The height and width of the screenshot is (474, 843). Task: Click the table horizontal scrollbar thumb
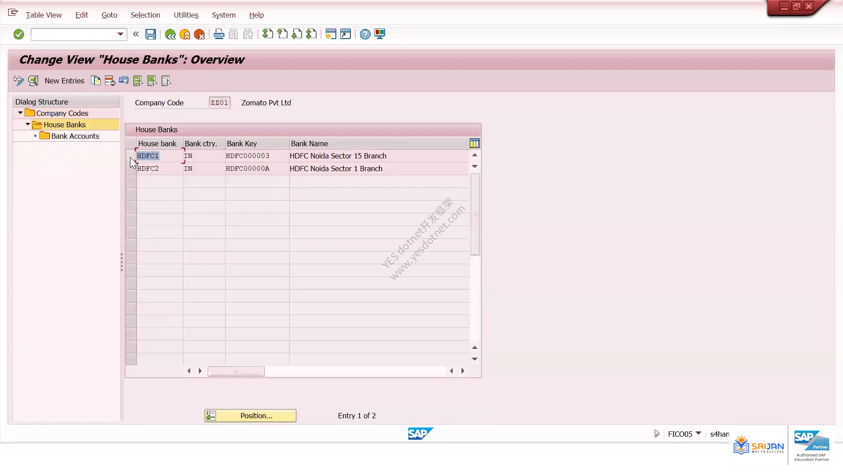point(236,371)
